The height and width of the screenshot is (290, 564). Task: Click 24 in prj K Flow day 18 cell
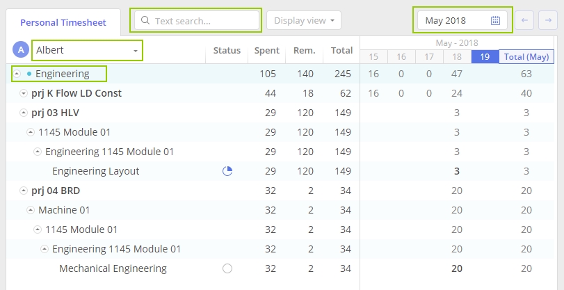pyautogui.click(x=457, y=94)
